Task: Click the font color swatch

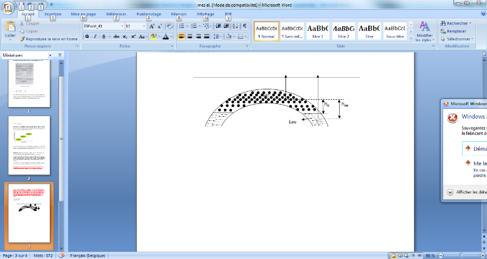Action: coord(166,36)
